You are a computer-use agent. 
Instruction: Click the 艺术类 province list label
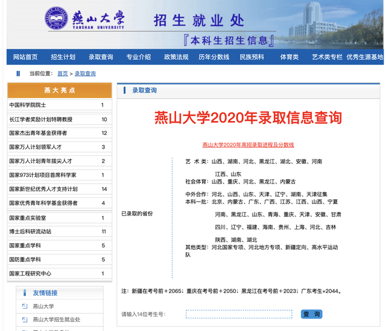point(197,161)
